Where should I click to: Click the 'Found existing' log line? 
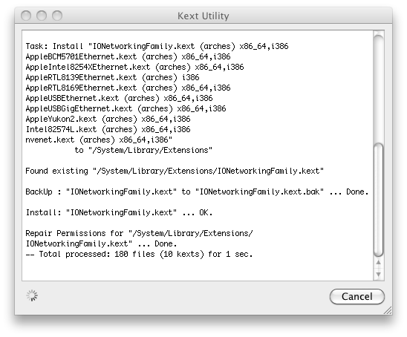coord(175,171)
